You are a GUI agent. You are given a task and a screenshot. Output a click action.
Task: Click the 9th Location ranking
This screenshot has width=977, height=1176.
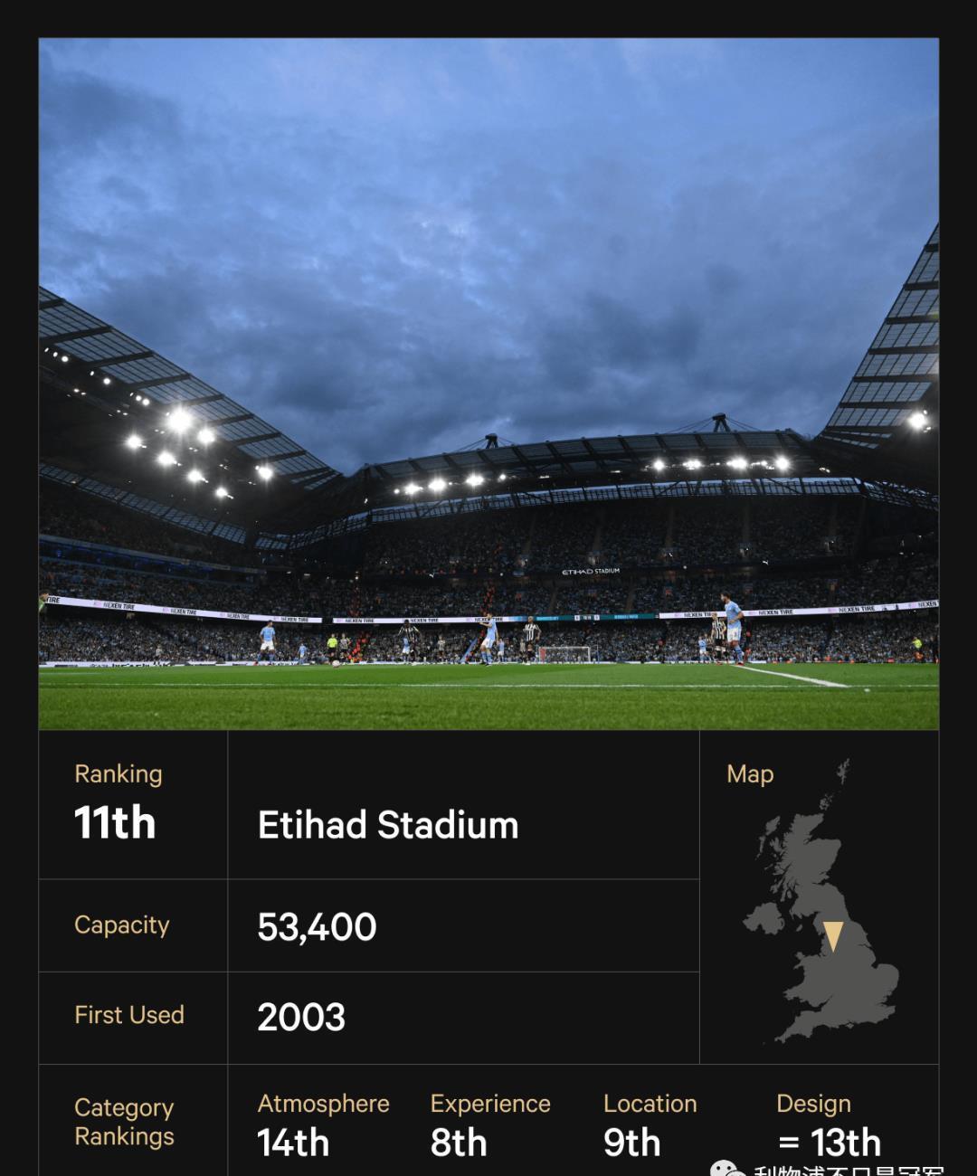coord(632,1143)
